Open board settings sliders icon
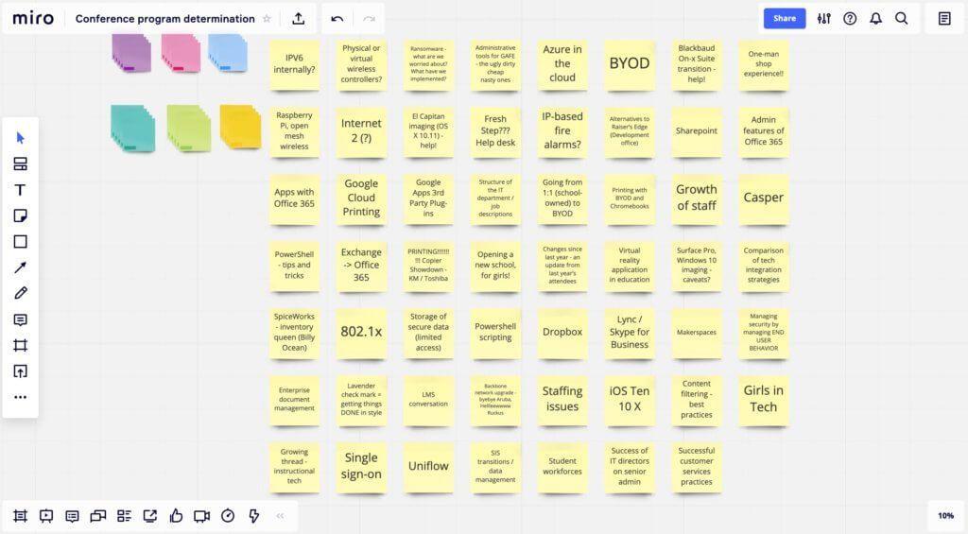The height and width of the screenshot is (534, 968). [824, 19]
